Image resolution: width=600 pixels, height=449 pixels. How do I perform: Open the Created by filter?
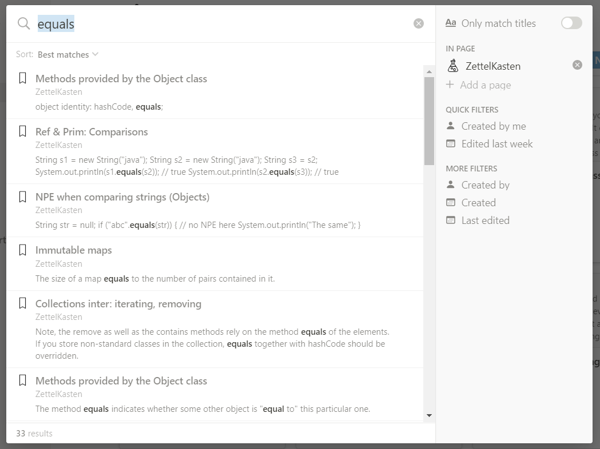485,185
